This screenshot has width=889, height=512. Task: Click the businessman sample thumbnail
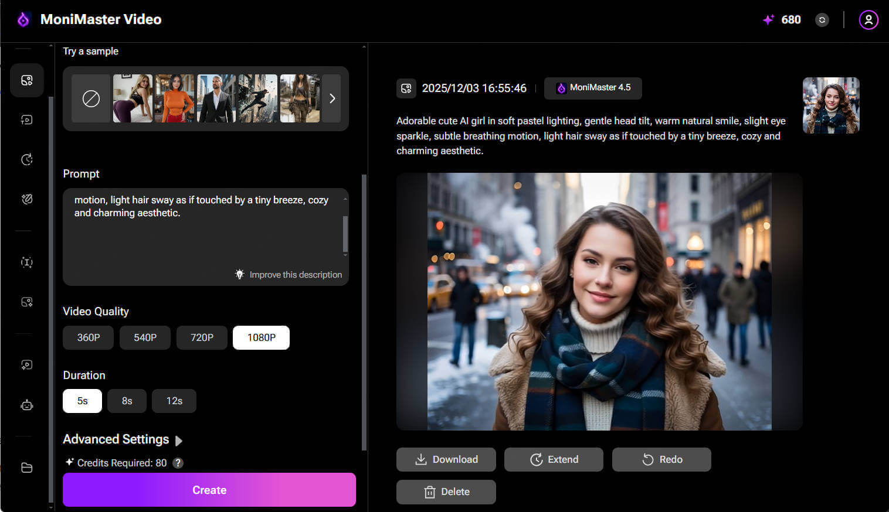tap(216, 98)
